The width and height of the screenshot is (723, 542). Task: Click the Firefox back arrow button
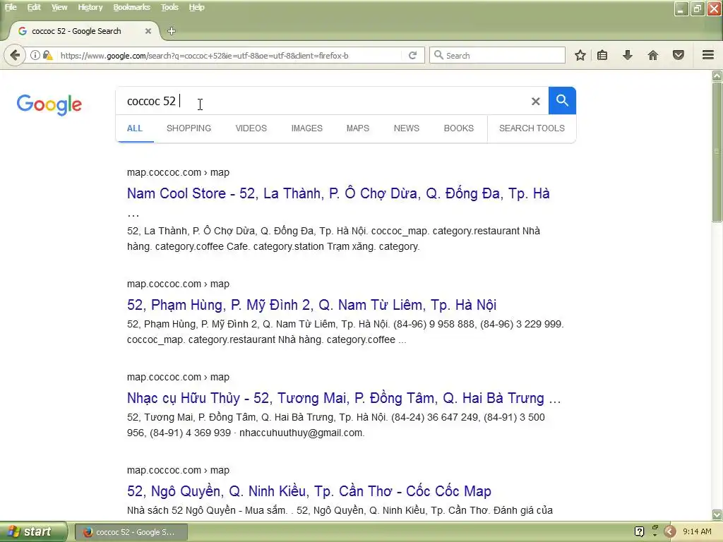pos(15,56)
